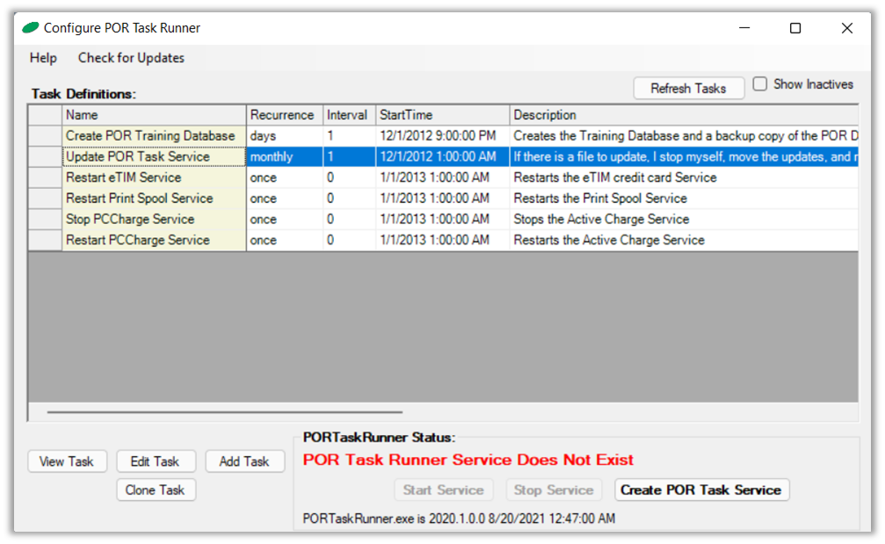This screenshot has height=544, width=885.
Task: Click the Refresh Tasks button
Action: (x=688, y=88)
